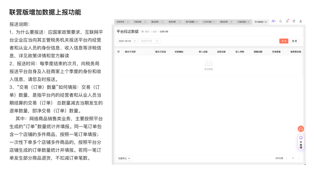Open calendar for the 2025-09-09 date field

tap(135, 41)
